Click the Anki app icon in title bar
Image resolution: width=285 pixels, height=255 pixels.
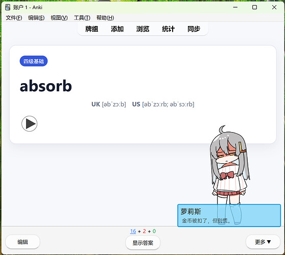pos(8,7)
